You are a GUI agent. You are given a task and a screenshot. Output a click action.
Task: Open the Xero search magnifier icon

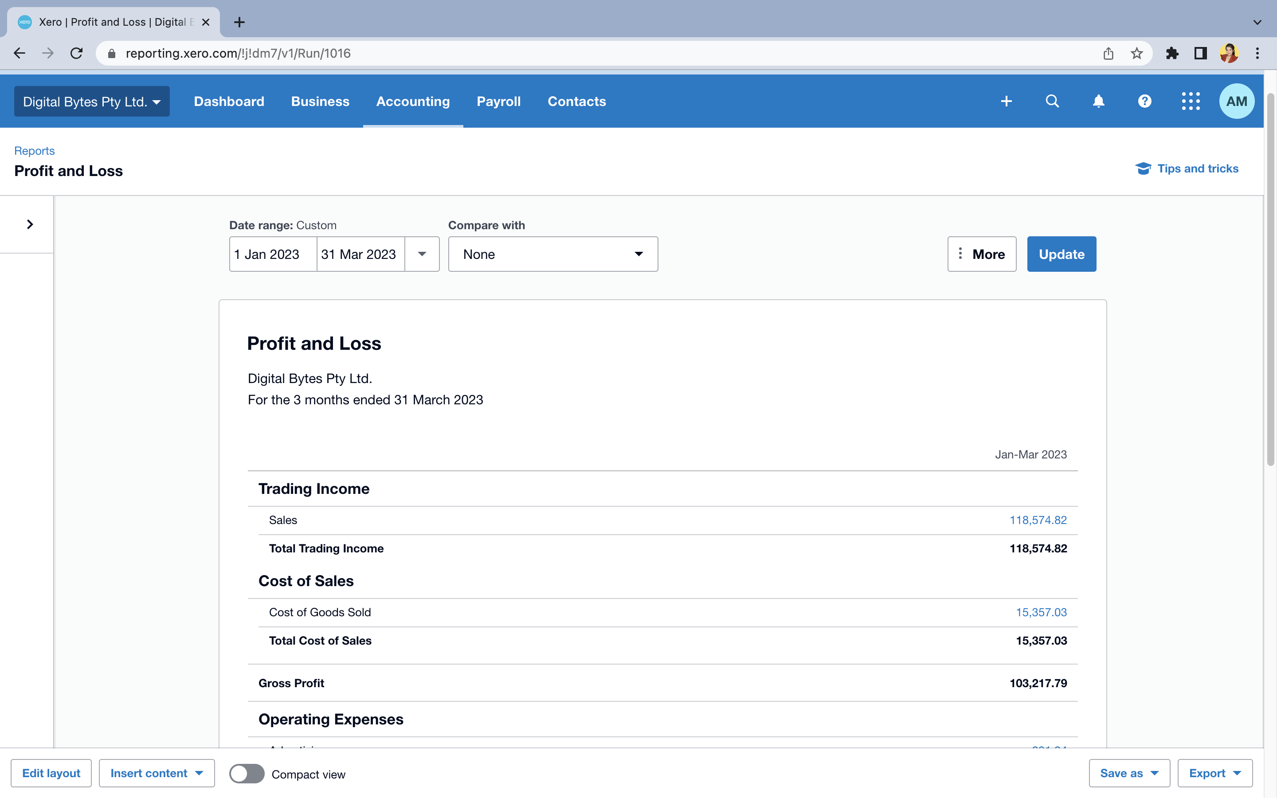coord(1052,102)
